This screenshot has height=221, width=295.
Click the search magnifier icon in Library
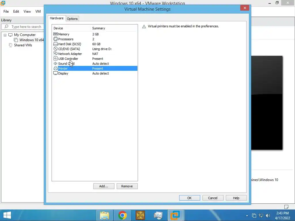[x=6, y=26]
